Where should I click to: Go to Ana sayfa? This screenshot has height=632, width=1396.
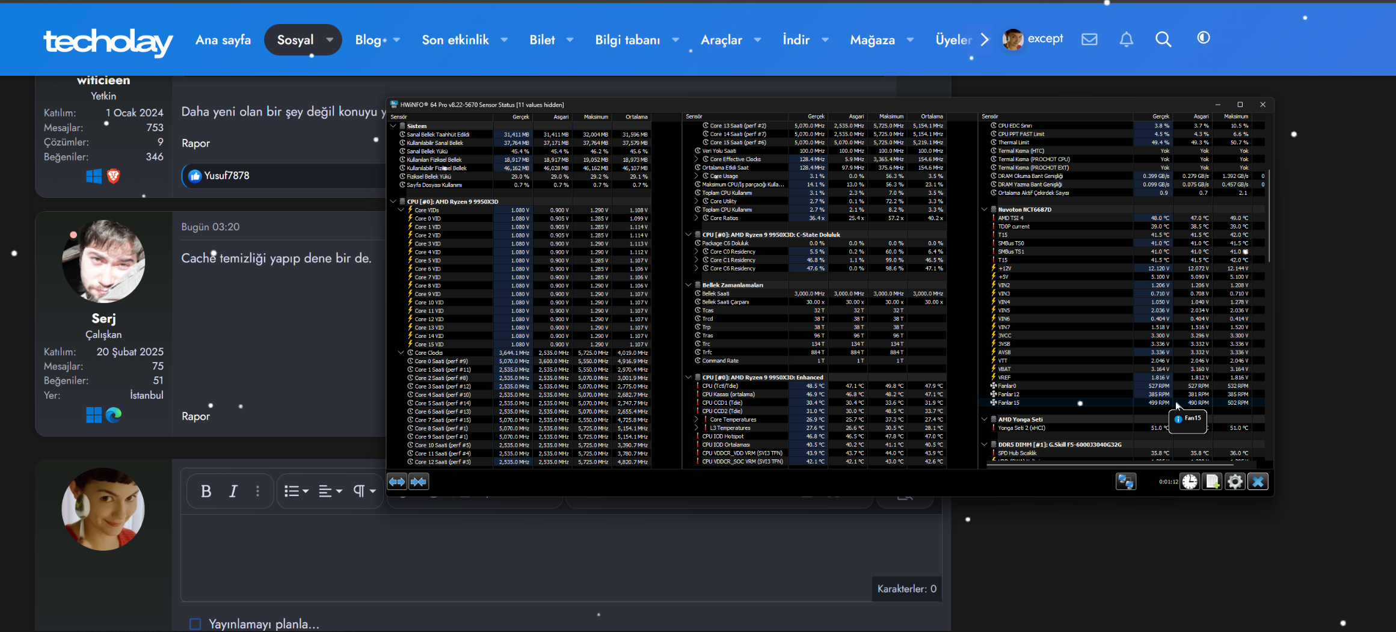(223, 40)
